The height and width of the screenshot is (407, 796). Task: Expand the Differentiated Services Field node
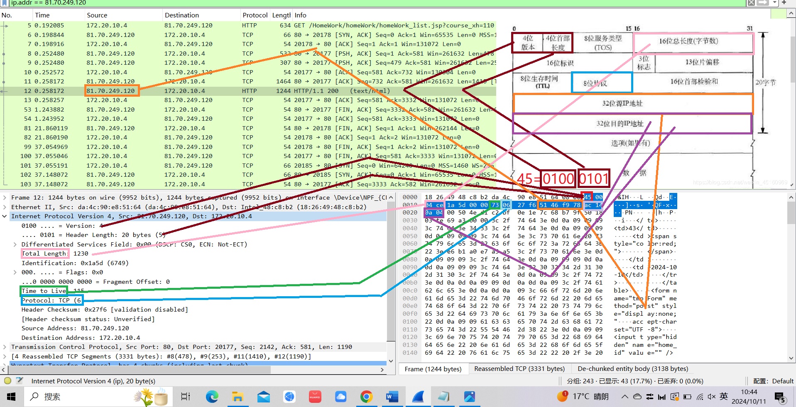point(15,244)
